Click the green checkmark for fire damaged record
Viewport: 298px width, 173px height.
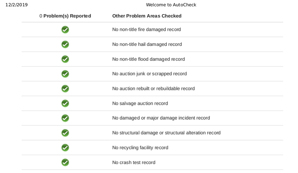pyautogui.click(x=65, y=29)
